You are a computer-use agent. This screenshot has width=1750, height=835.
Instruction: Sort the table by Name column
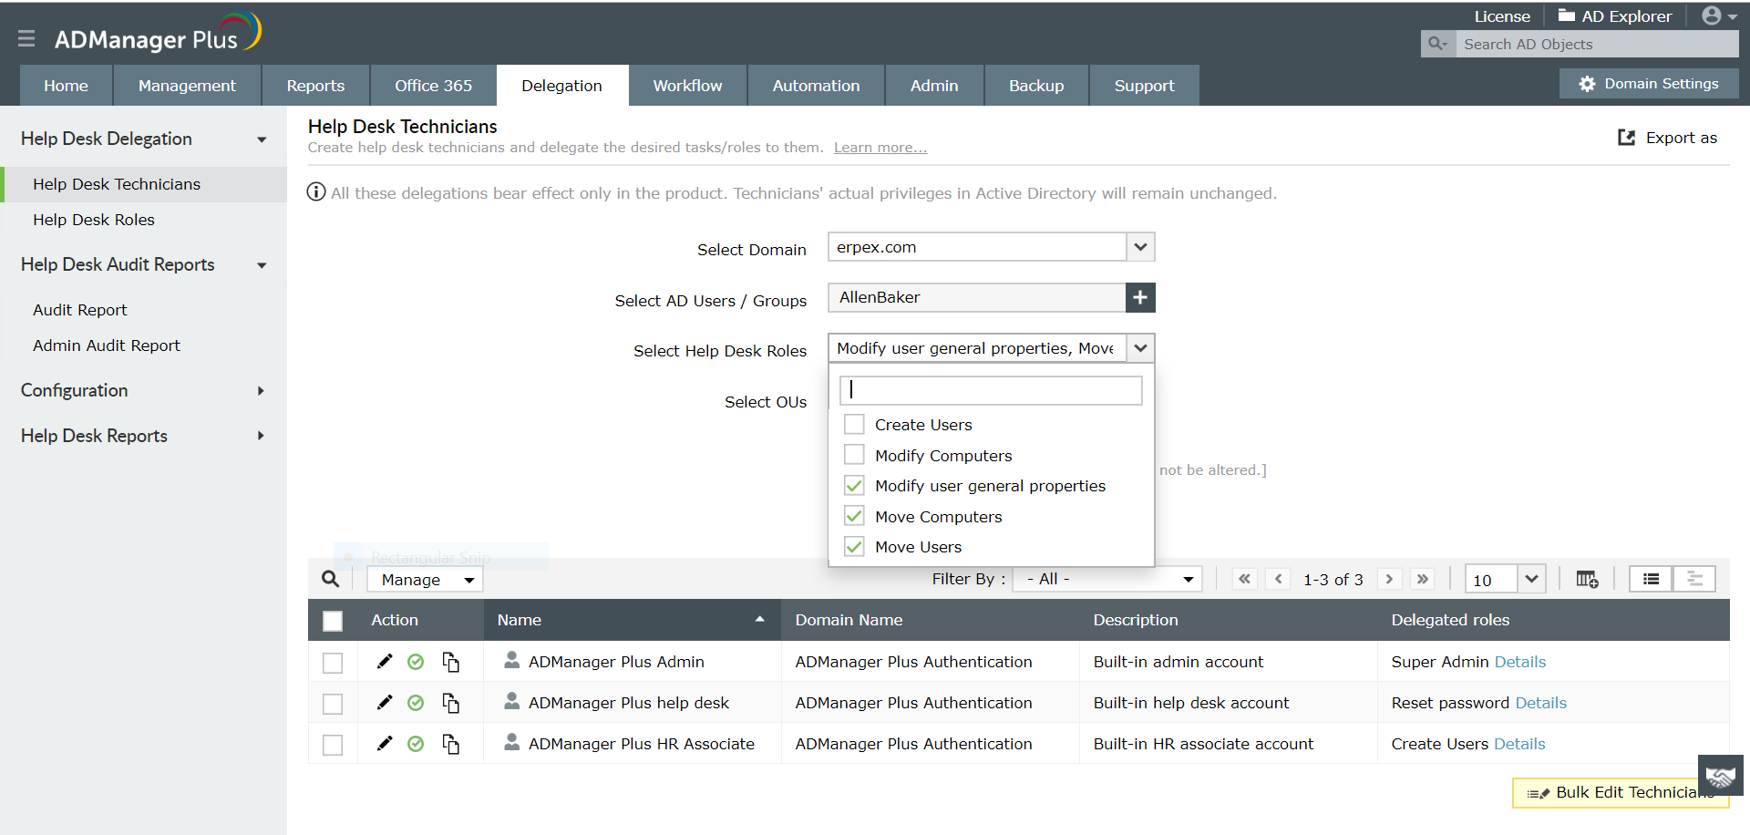(x=633, y=620)
